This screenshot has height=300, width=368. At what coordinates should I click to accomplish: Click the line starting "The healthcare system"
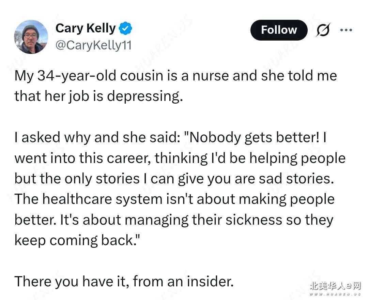point(174,199)
